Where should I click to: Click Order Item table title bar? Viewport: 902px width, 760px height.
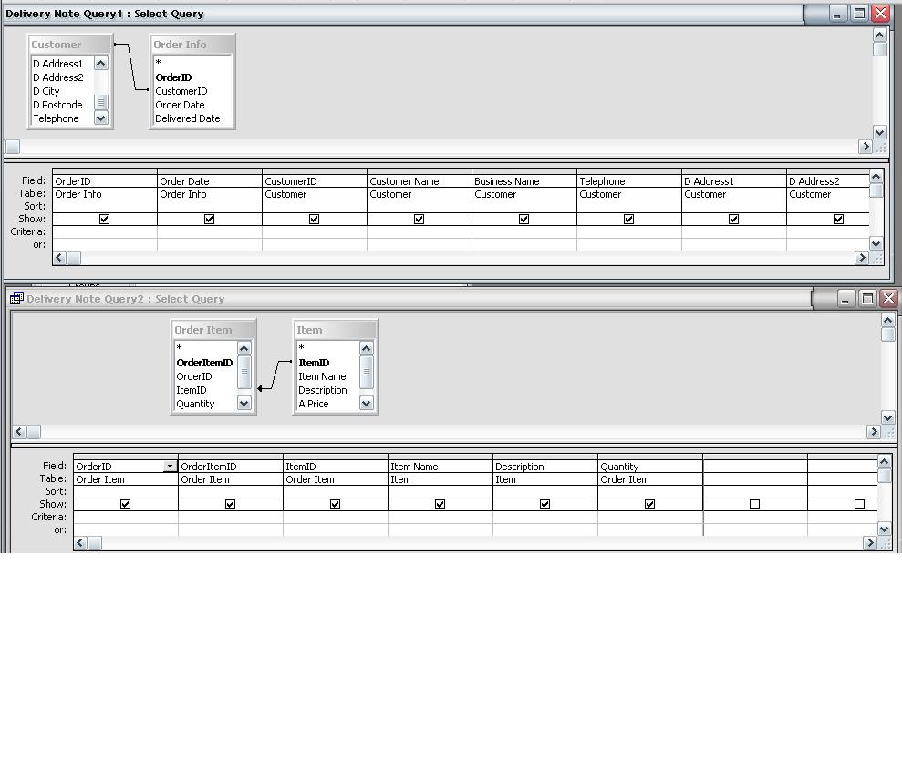pyautogui.click(x=213, y=329)
